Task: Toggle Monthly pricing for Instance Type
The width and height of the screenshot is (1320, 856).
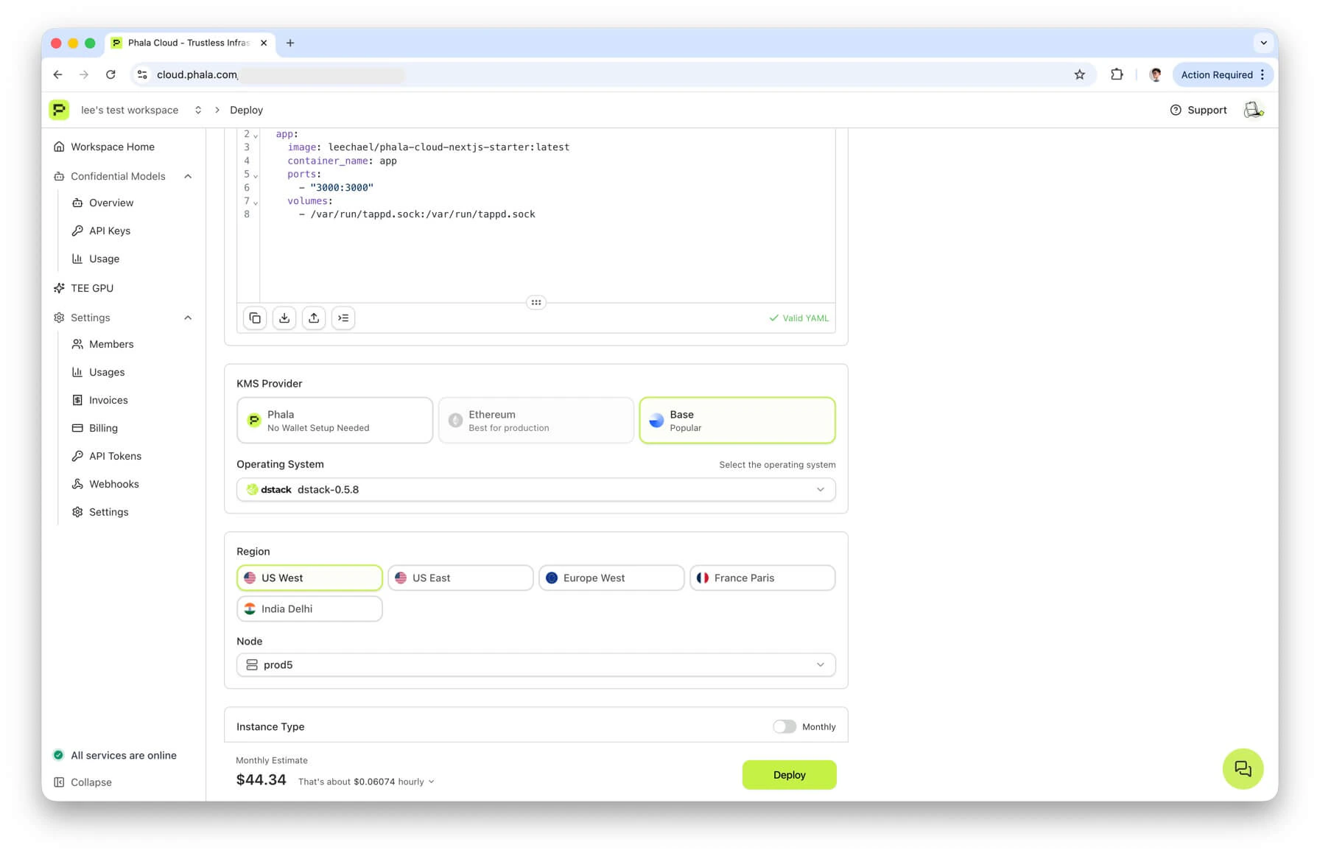Action: [x=784, y=726]
